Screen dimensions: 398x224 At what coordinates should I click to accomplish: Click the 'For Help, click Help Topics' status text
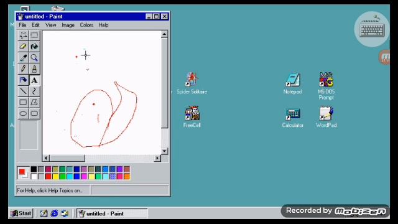pos(50,190)
